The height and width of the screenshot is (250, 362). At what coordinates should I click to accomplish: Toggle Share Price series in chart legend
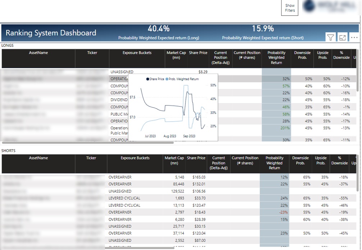click(x=155, y=79)
